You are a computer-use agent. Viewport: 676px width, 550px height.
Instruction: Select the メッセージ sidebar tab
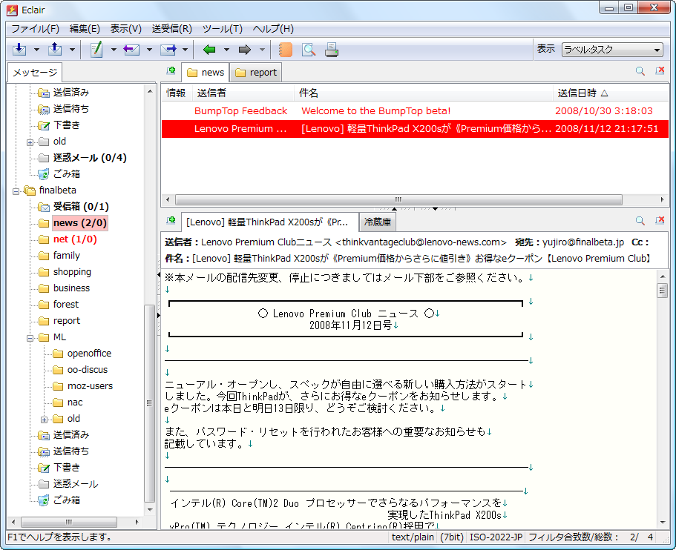(x=34, y=73)
